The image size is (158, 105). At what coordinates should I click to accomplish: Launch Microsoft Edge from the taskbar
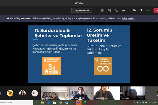(48, 103)
